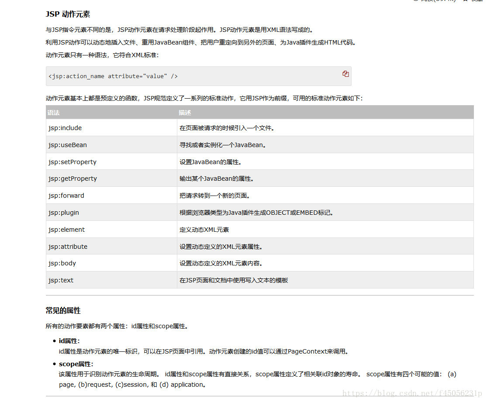The width and height of the screenshot is (487, 402).
Task: Click paragraph starting 与JSP指令元素不同的是
Action: click(180, 30)
